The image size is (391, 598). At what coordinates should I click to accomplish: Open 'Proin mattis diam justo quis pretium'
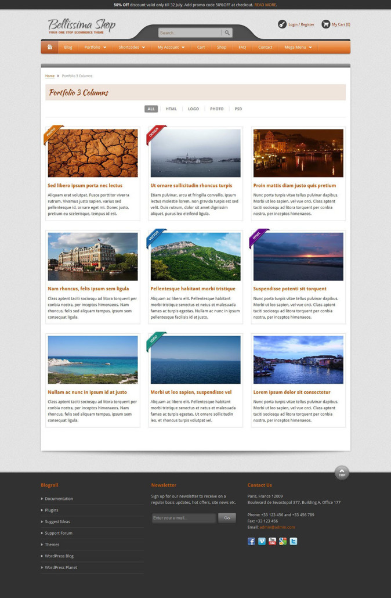coord(295,186)
